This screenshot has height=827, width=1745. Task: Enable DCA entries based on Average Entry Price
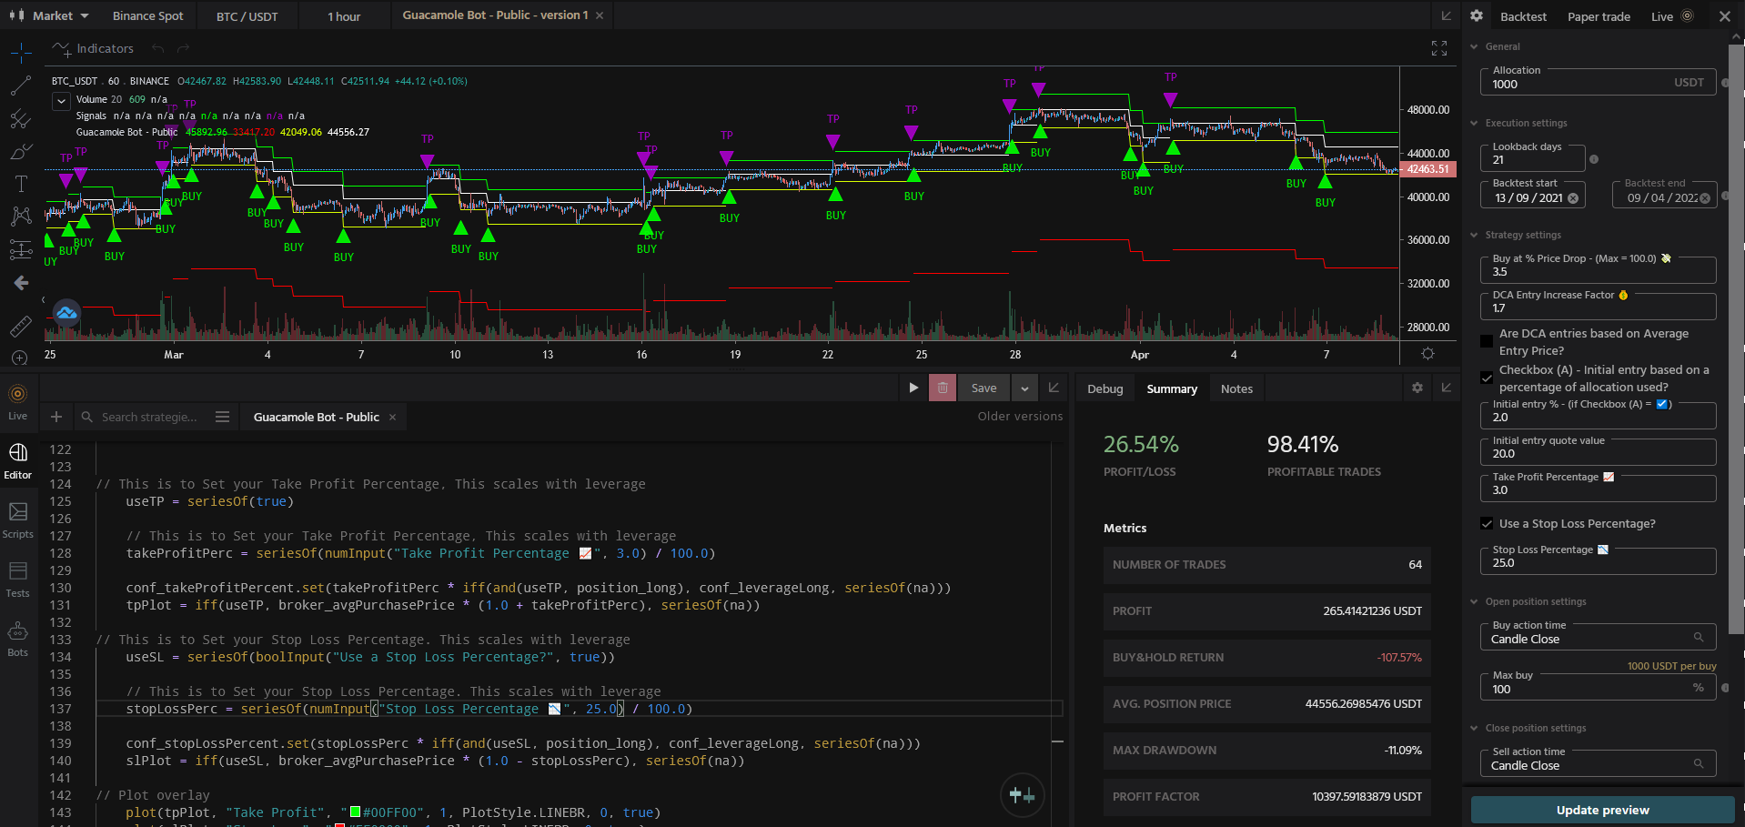tap(1487, 341)
